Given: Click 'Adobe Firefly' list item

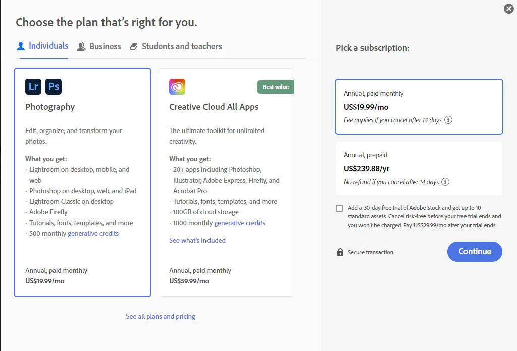Looking at the screenshot, I should click(x=48, y=212).
